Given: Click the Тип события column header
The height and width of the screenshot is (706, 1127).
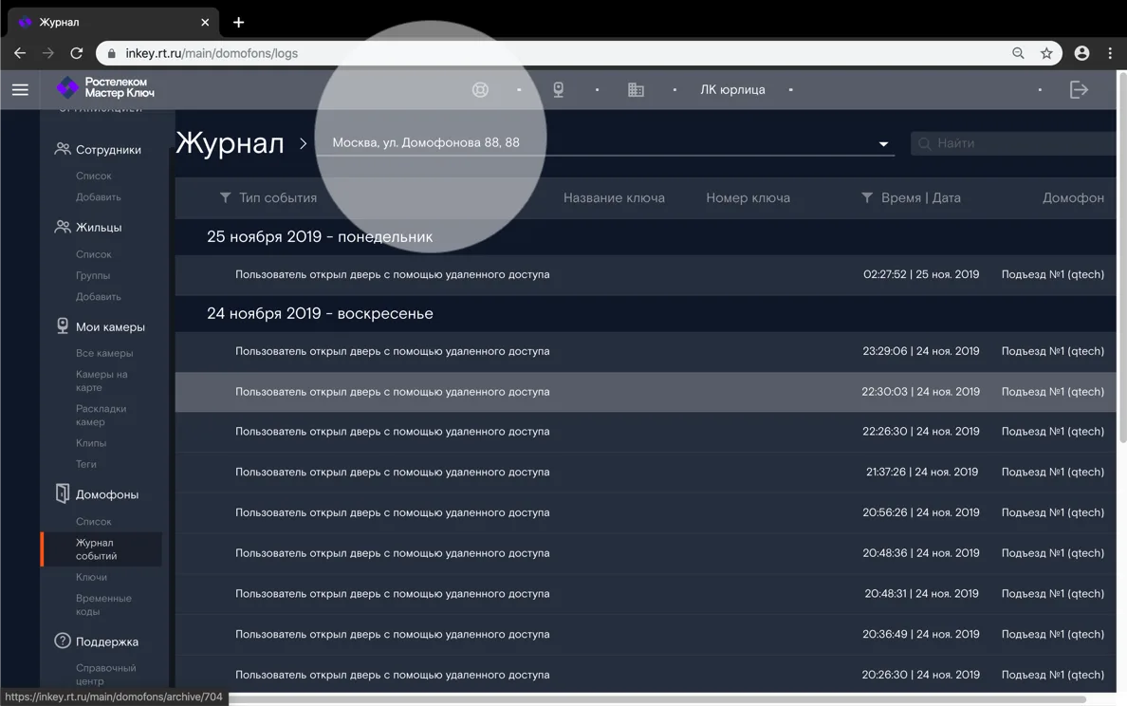Looking at the screenshot, I should click(x=277, y=197).
